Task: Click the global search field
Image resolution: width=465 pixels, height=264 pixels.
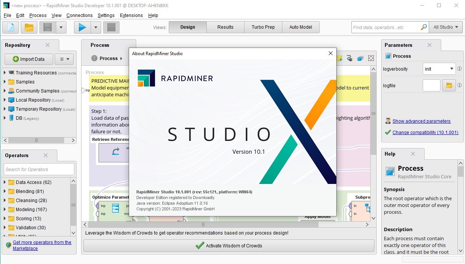Action: 385,27
